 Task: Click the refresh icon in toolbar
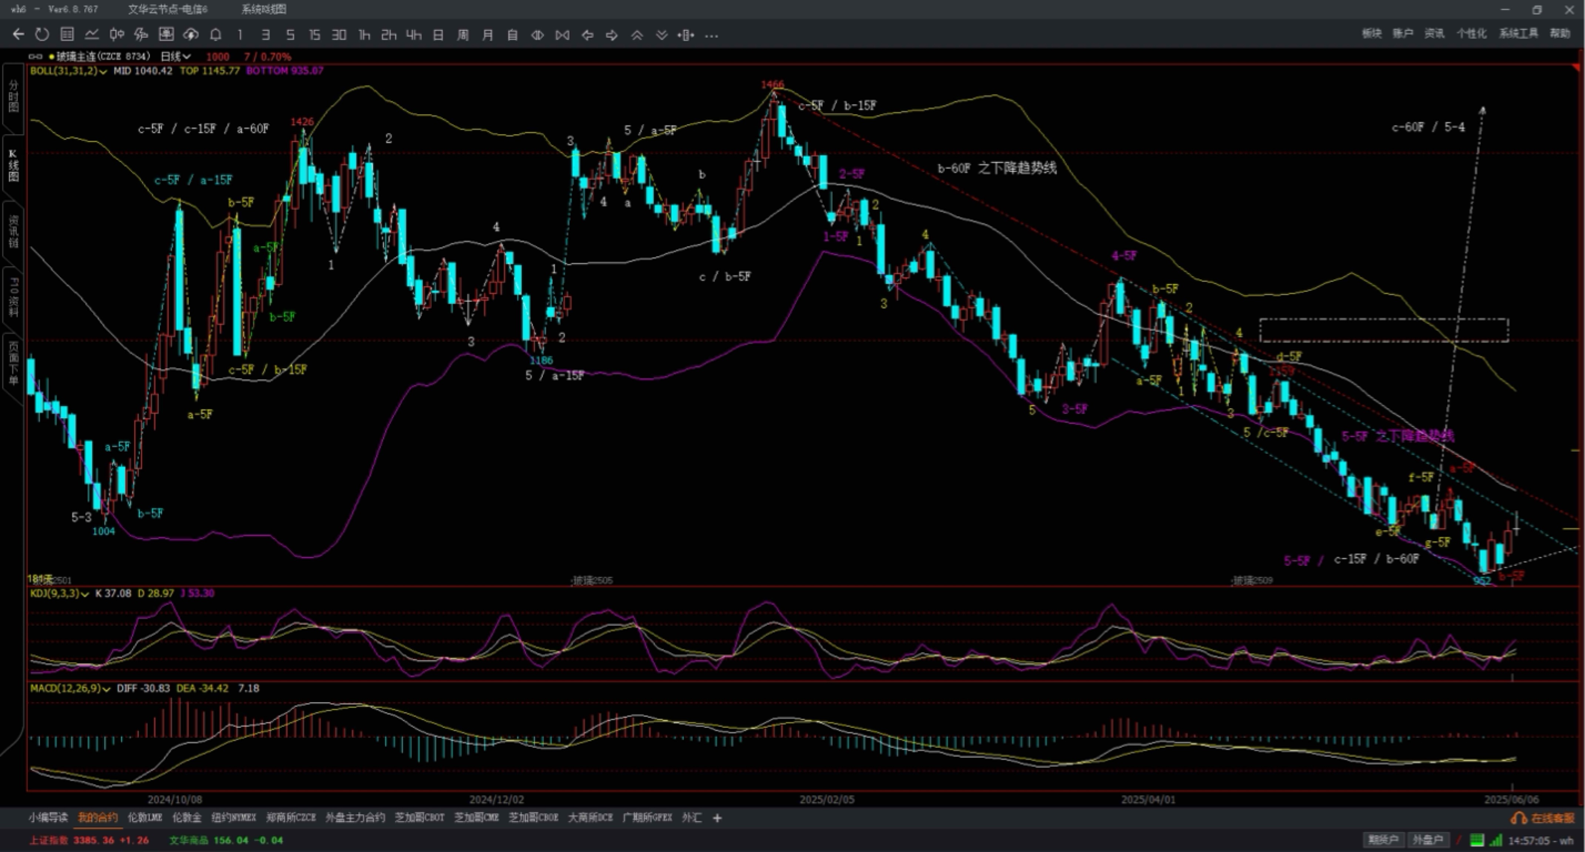(42, 35)
